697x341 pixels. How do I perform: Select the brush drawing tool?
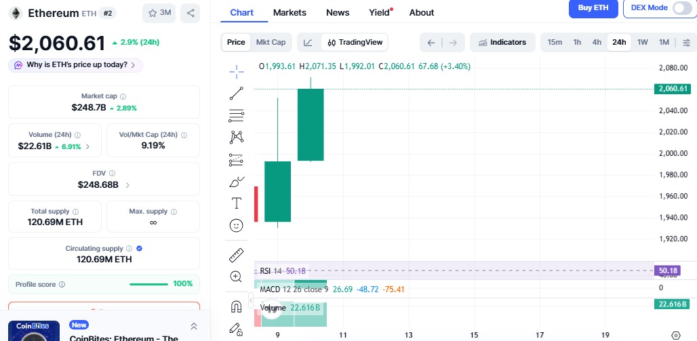pos(237,182)
